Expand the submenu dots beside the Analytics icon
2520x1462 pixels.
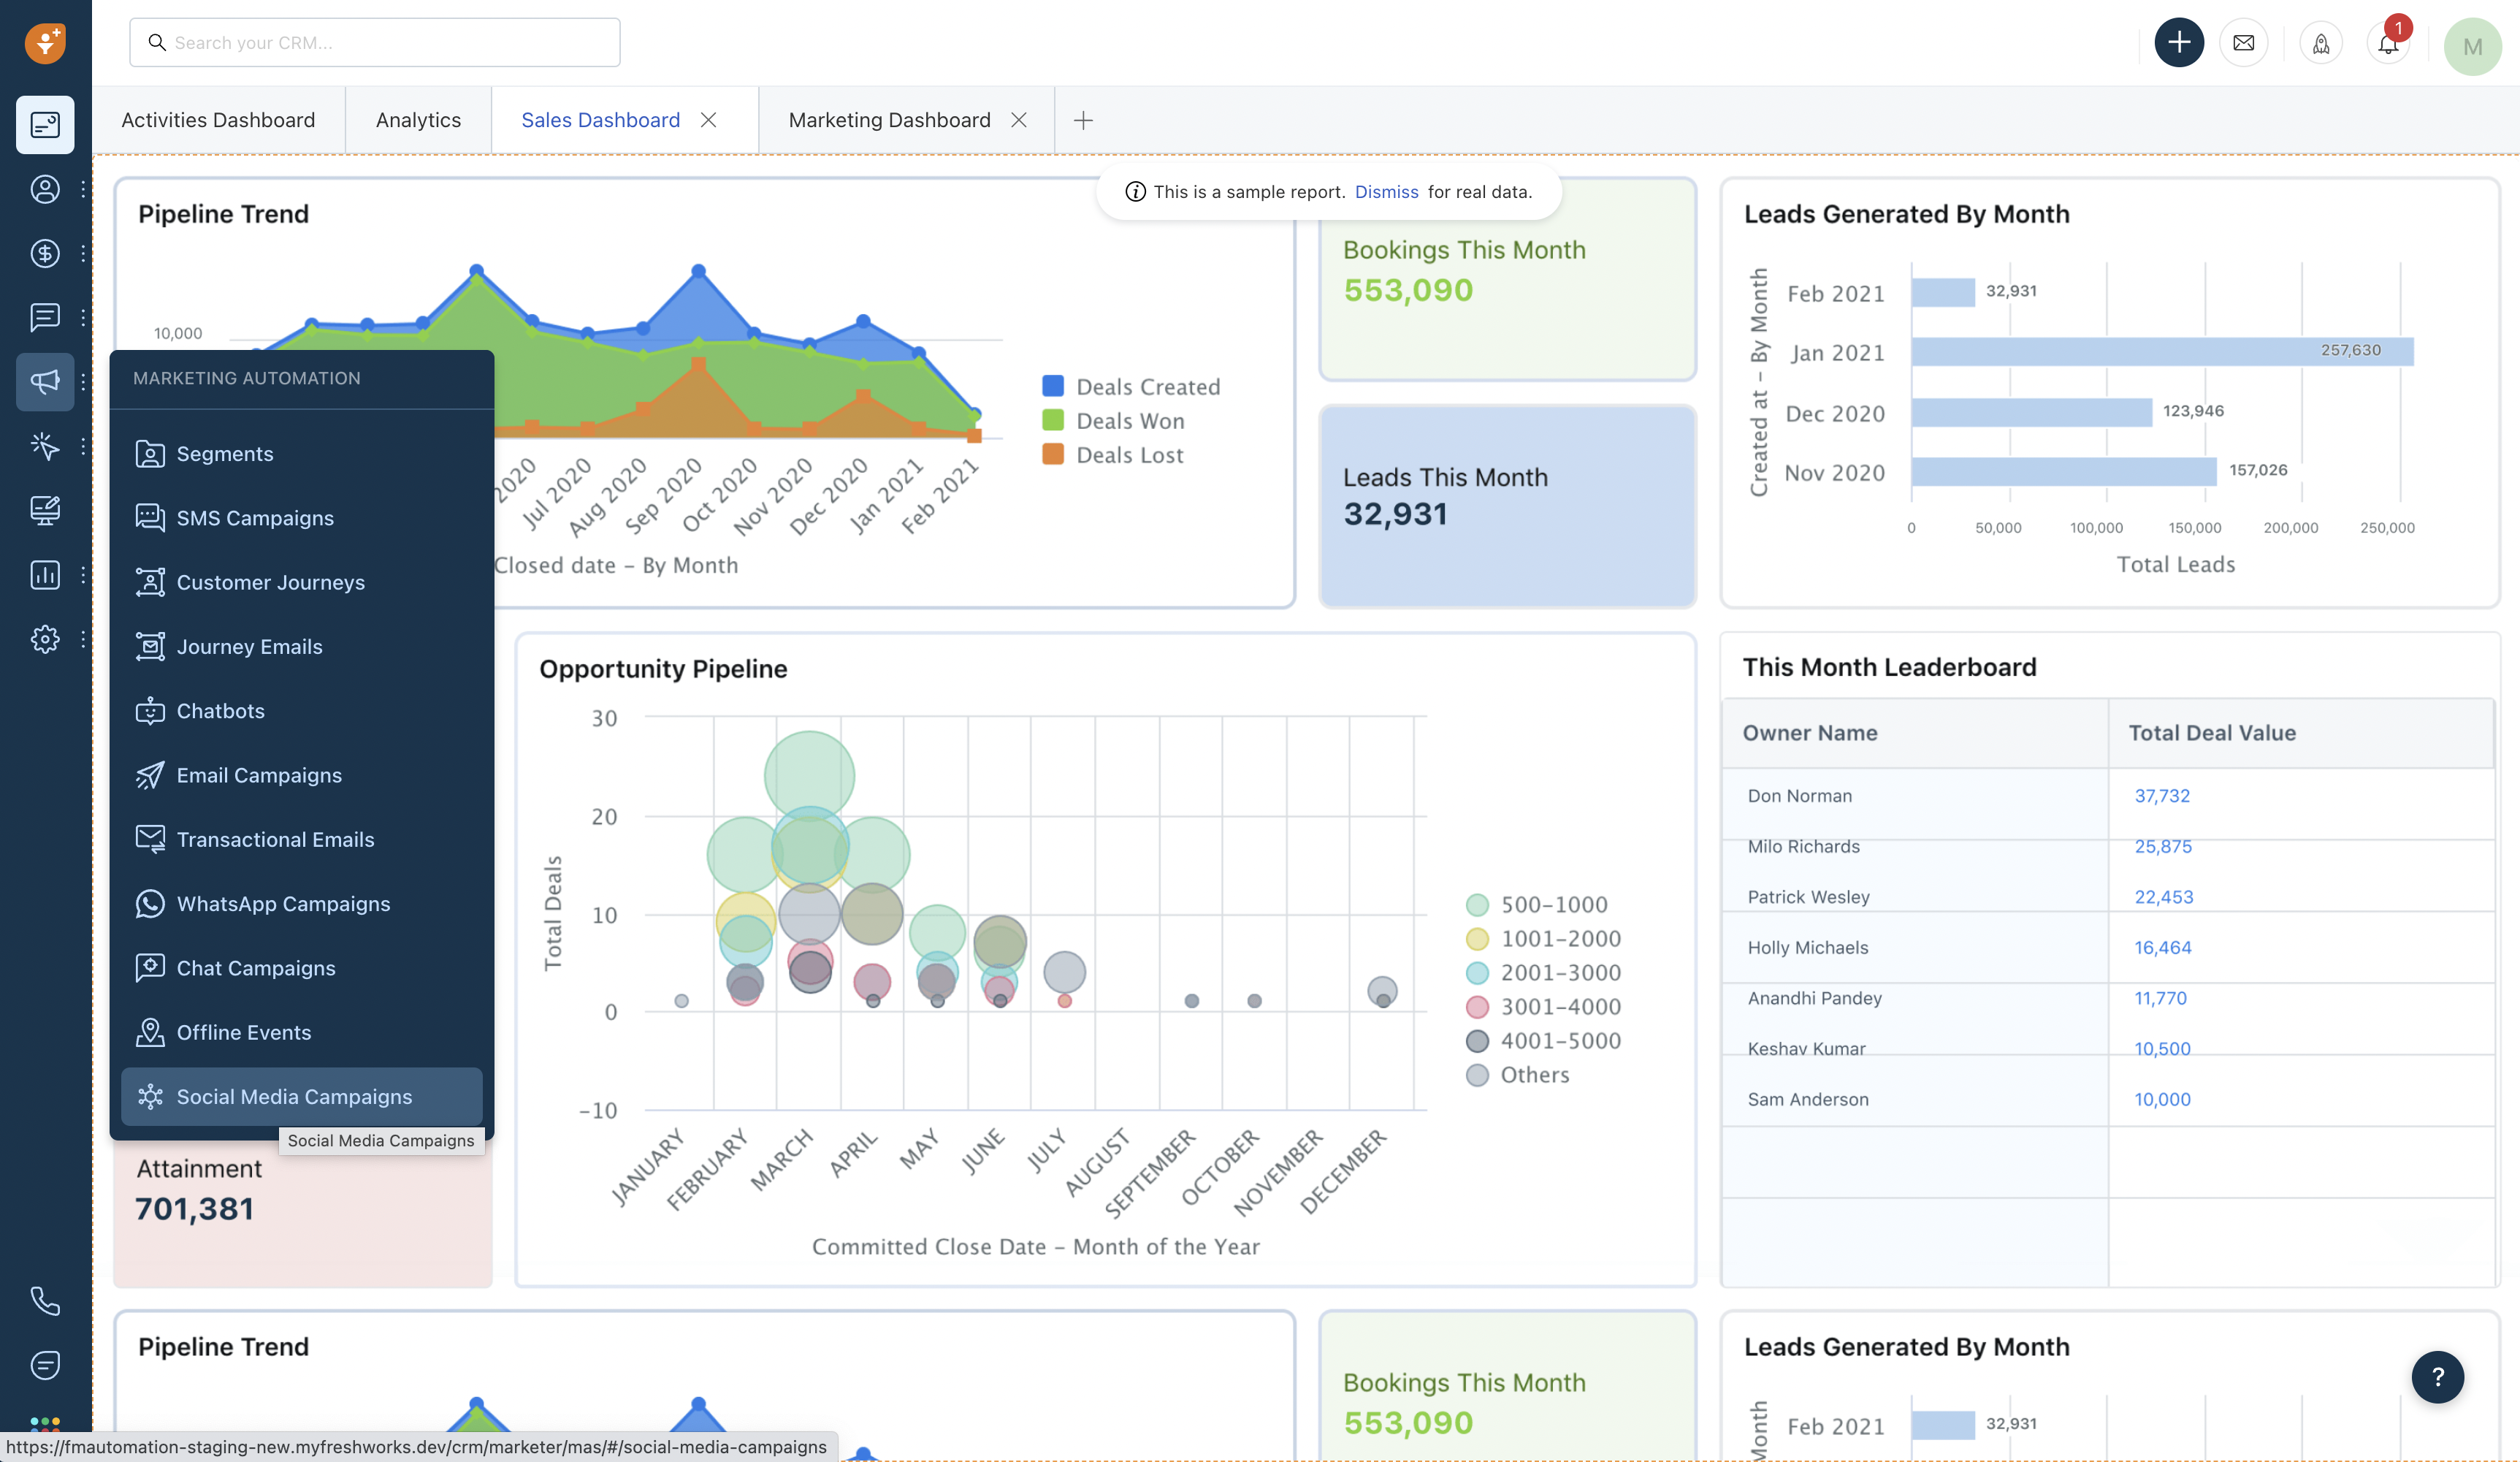[83, 575]
